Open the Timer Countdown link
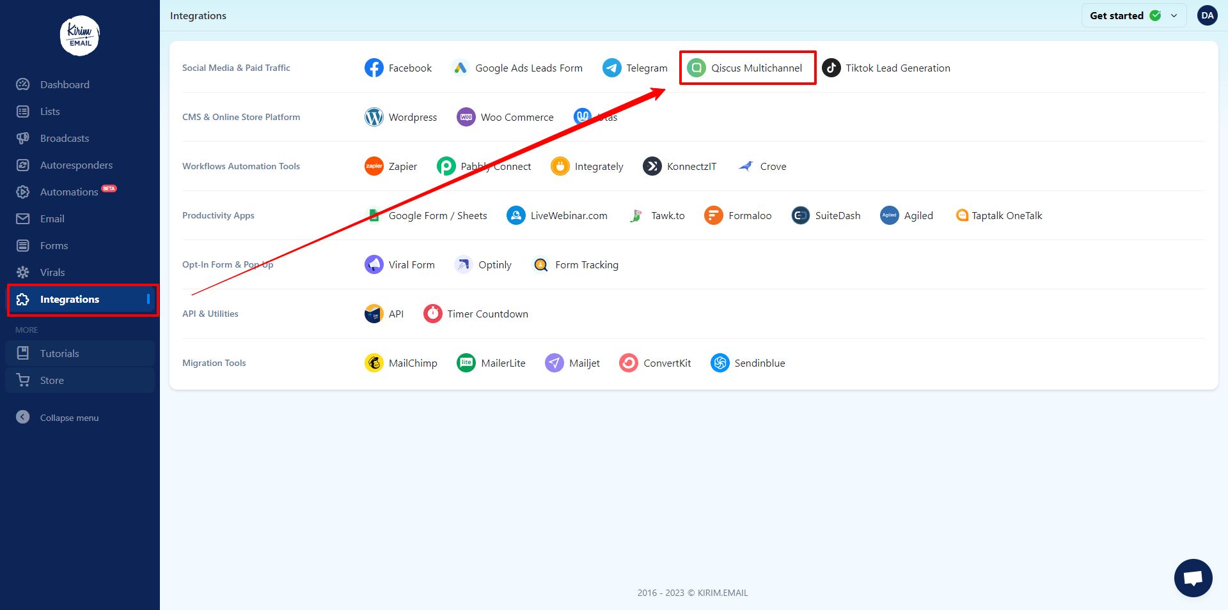The height and width of the screenshot is (610, 1228). 487,314
